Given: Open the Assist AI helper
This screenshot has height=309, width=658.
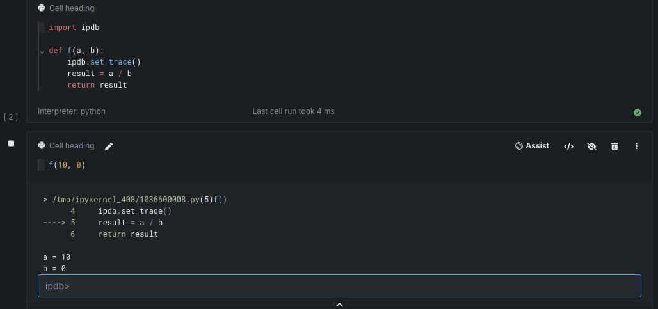Looking at the screenshot, I should click(x=532, y=146).
